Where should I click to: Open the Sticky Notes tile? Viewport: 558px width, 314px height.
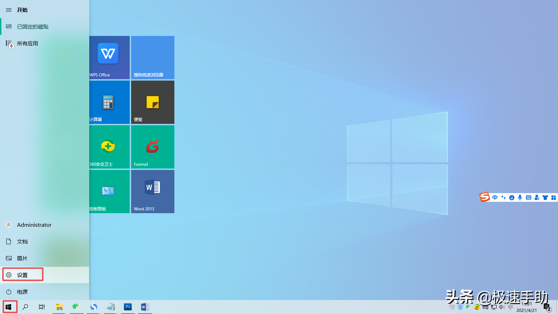(x=153, y=102)
